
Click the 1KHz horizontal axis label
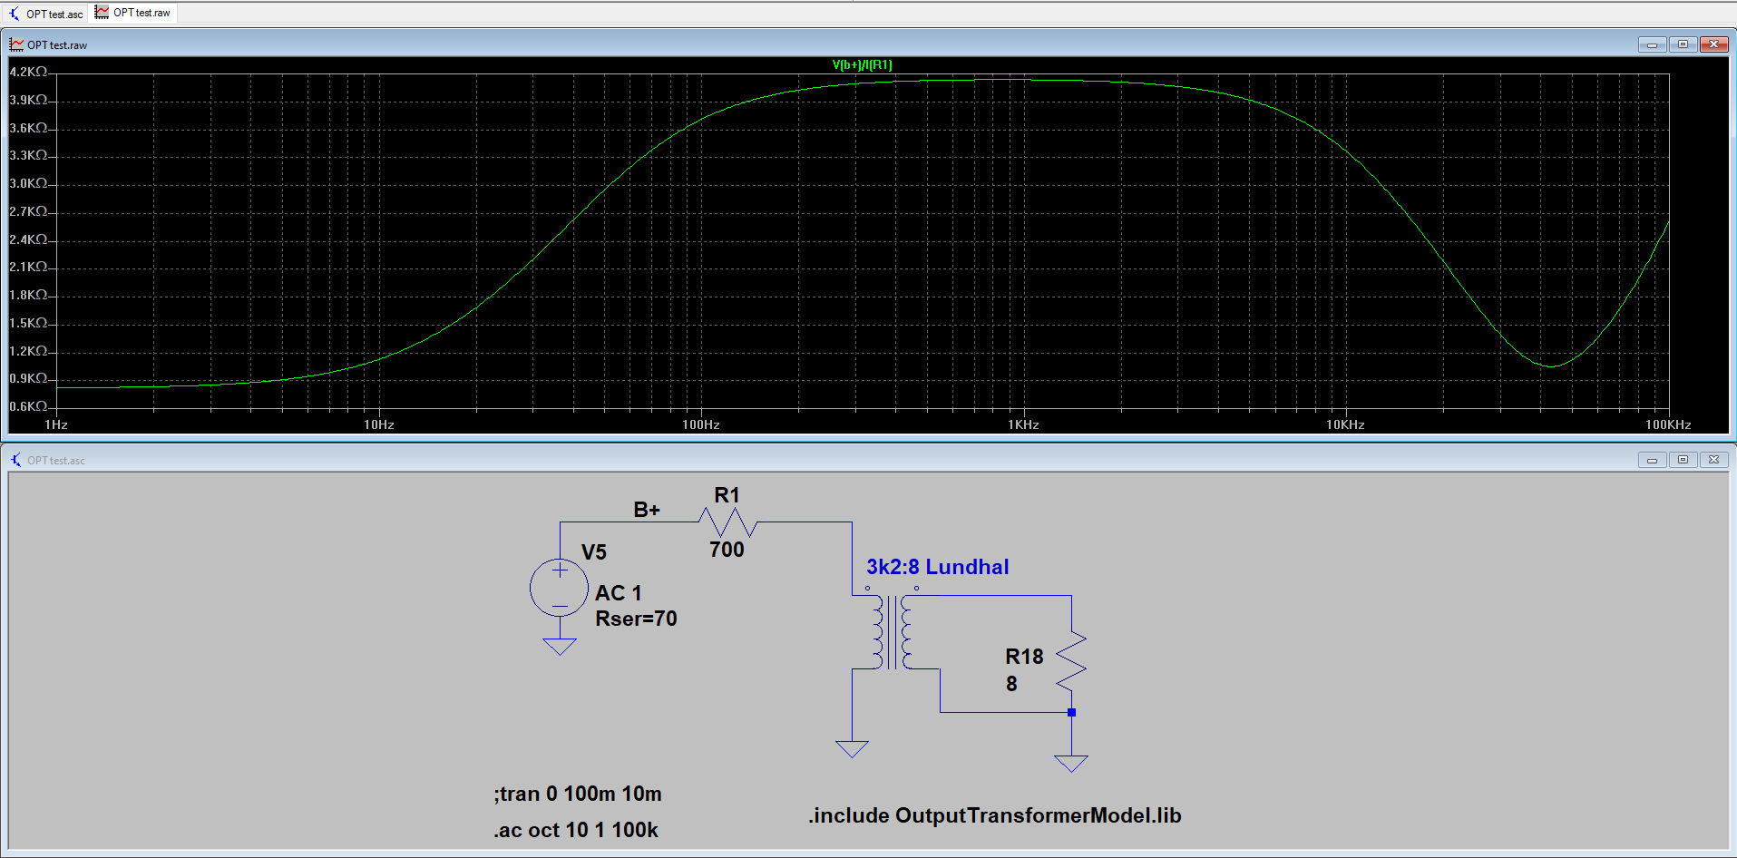1024,424
